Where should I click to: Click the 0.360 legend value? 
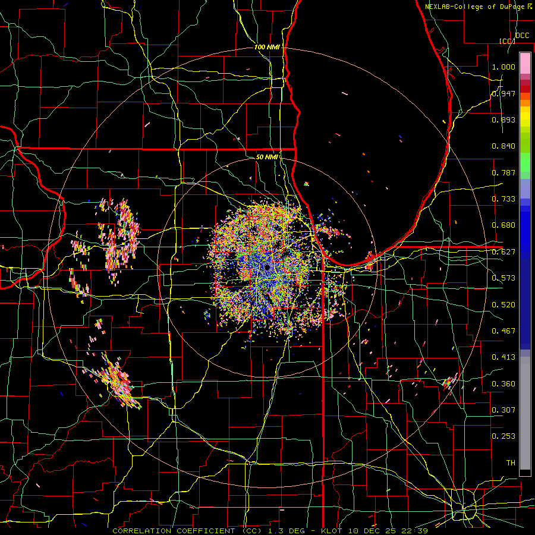[503, 384]
